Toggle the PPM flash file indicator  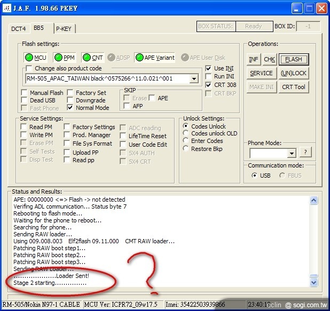(65, 58)
